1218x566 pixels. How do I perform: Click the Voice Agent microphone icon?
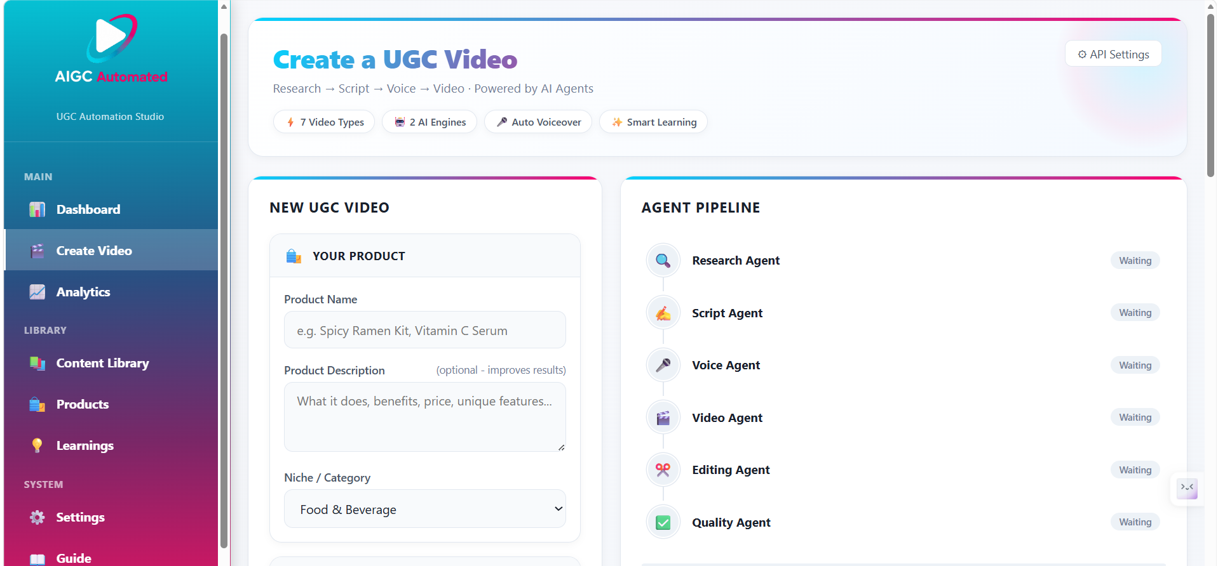pos(663,365)
